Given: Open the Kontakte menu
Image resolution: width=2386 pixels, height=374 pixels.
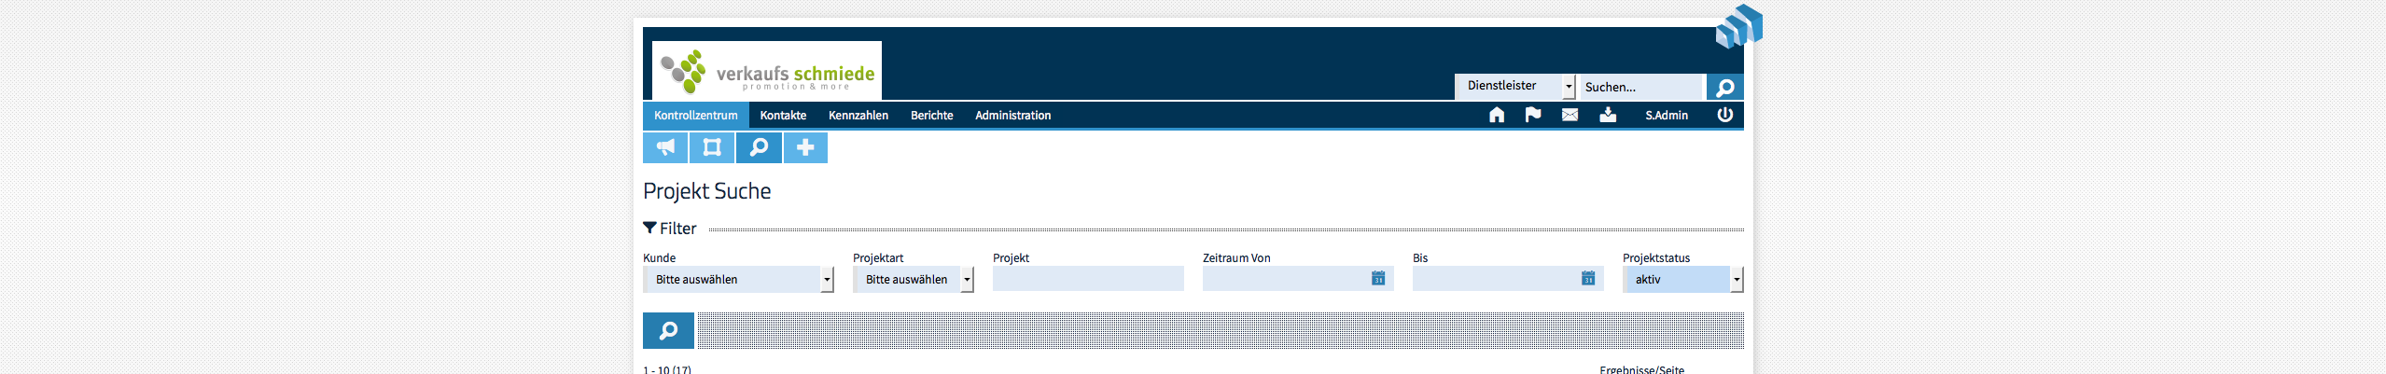Looking at the screenshot, I should [x=783, y=115].
